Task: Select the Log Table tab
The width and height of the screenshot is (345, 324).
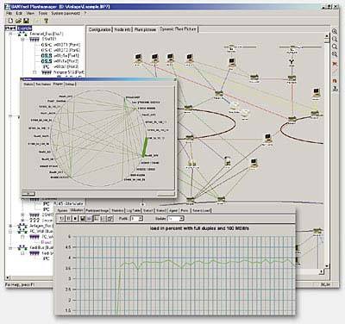Action: click(x=134, y=210)
